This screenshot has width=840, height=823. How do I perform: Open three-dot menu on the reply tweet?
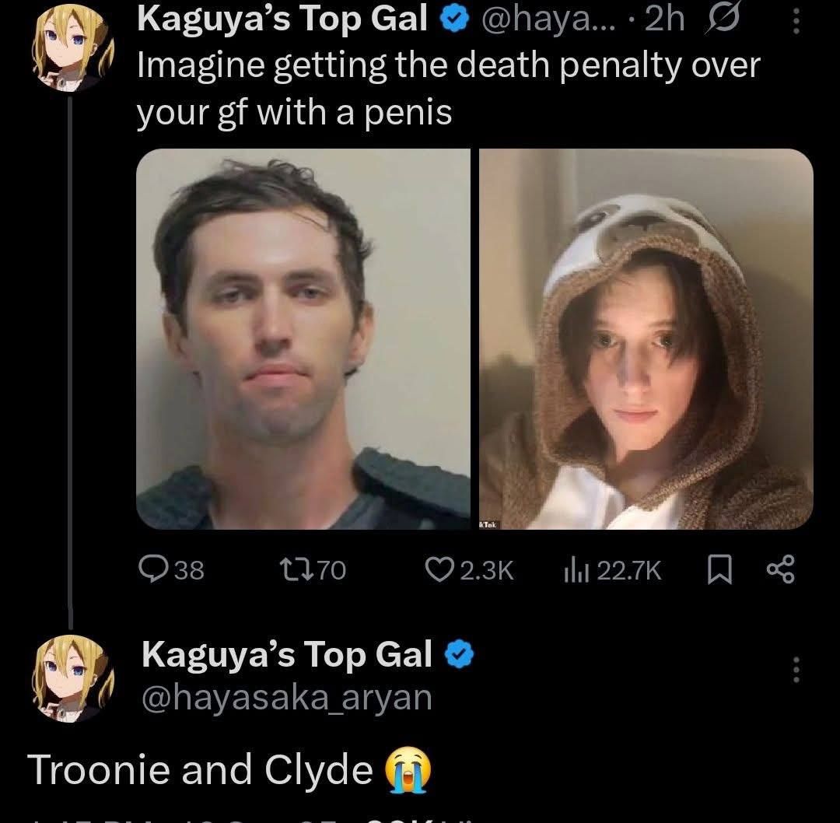[x=796, y=669]
